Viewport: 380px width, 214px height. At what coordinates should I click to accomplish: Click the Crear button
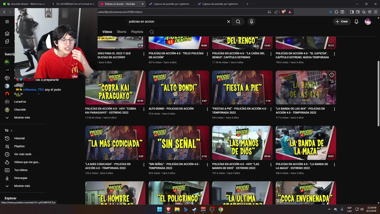[x=342, y=21]
